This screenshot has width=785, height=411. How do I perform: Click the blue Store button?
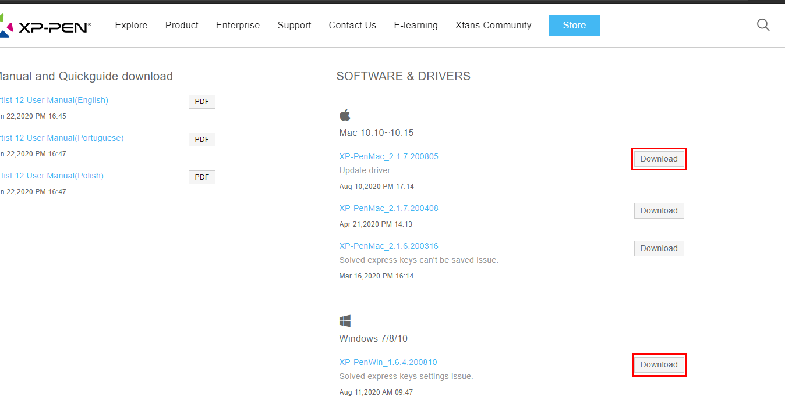[x=574, y=26]
